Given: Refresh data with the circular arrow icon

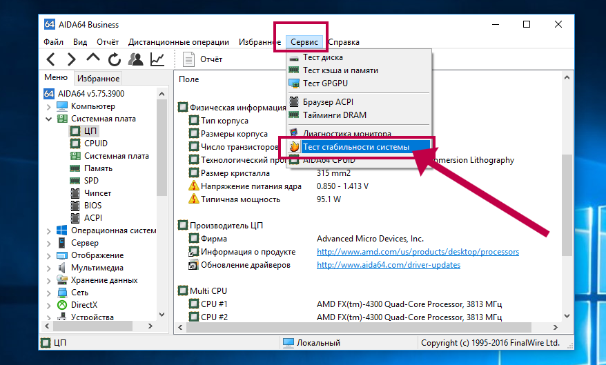Looking at the screenshot, I should 114,59.
